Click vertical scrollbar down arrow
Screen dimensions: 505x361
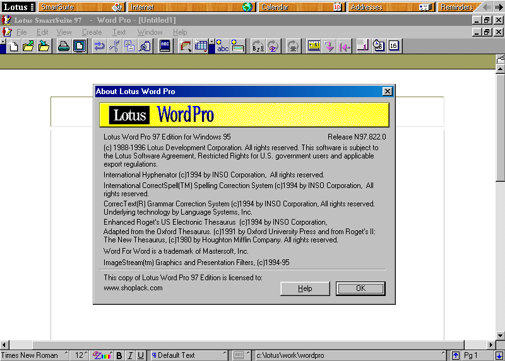pyautogui.click(x=500, y=336)
